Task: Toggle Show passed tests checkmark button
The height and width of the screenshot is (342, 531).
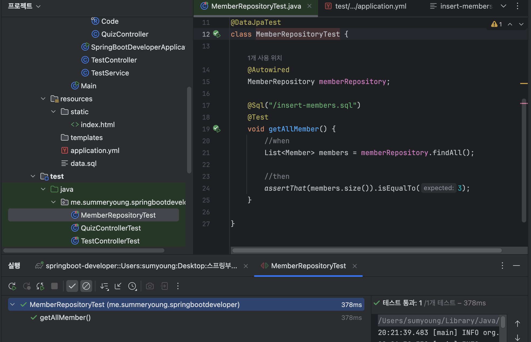Action: pos(72,286)
